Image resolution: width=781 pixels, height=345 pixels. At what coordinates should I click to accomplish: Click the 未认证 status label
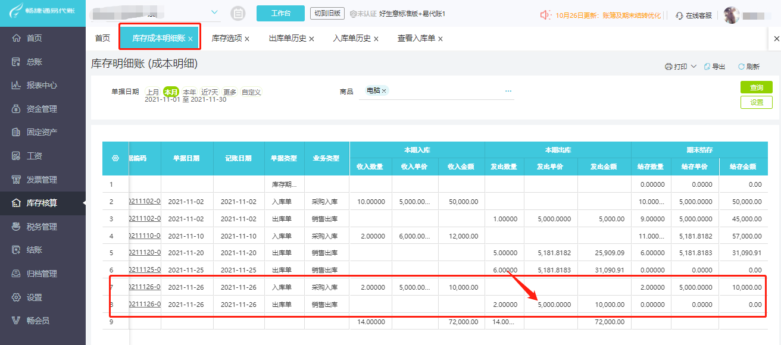pyautogui.click(x=363, y=13)
